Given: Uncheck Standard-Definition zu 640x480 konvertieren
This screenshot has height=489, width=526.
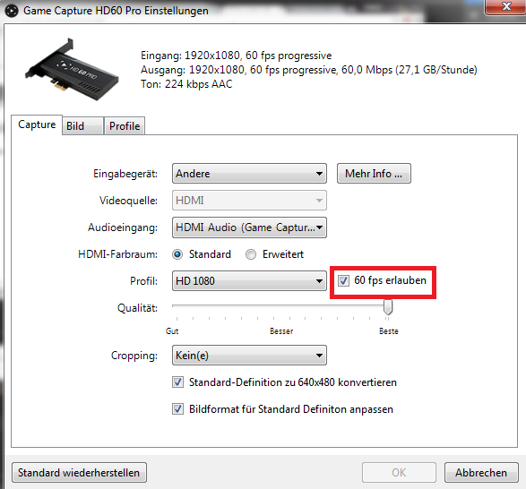Looking at the screenshot, I should pos(177,382).
